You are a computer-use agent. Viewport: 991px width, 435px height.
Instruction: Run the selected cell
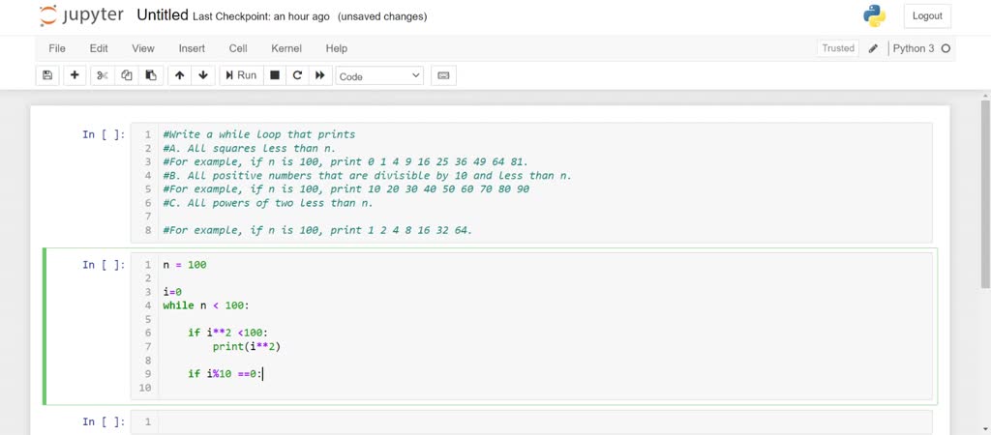click(241, 75)
